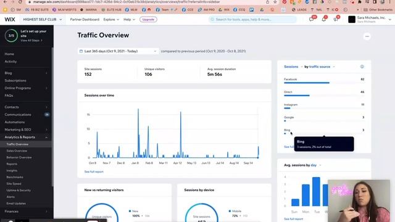Open the traffic source dropdown
395x222 pixels.
point(322,67)
